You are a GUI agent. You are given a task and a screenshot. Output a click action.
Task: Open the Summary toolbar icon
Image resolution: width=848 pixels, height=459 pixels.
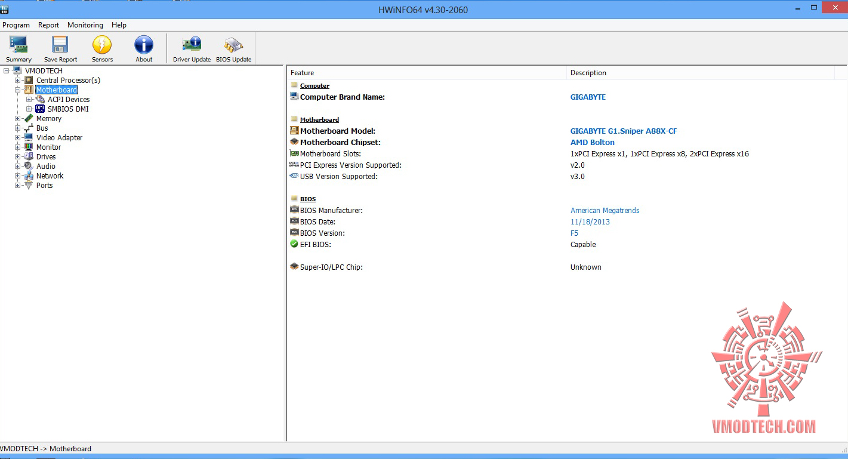point(18,45)
